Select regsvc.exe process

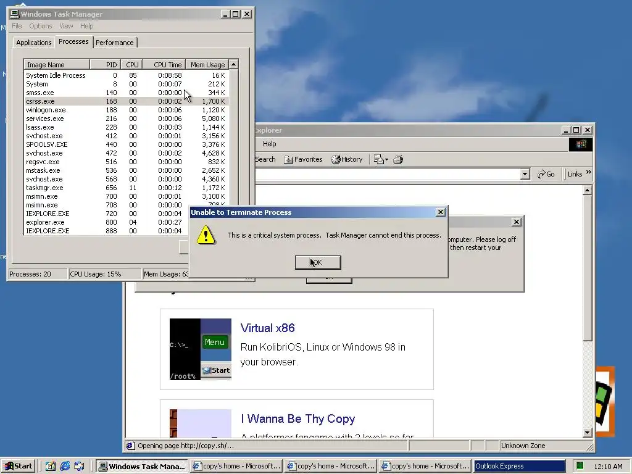126,162
